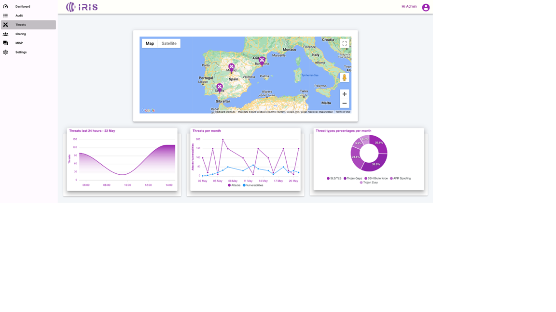The height and width of the screenshot is (312, 556).
Task: Toggle the Attacks series in legend
Action: point(234,185)
